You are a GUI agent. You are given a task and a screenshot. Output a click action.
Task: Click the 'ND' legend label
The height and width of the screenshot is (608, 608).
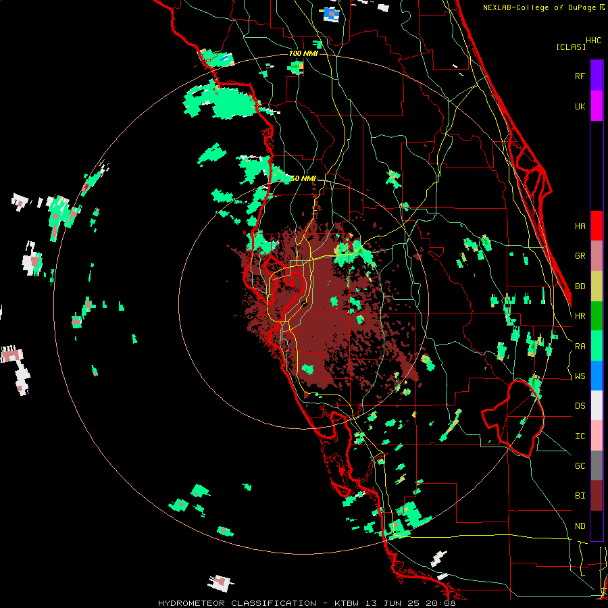point(580,526)
